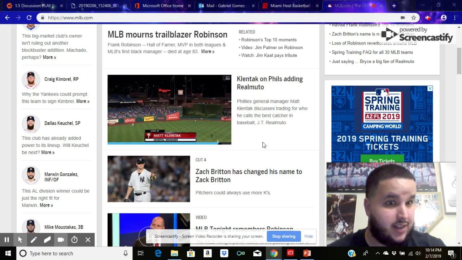Image resolution: width=462 pixels, height=260 pixels.
Task: Click Dallas Keuchel's headshot image
Action: pyautogui.click(x=31, y=123)
